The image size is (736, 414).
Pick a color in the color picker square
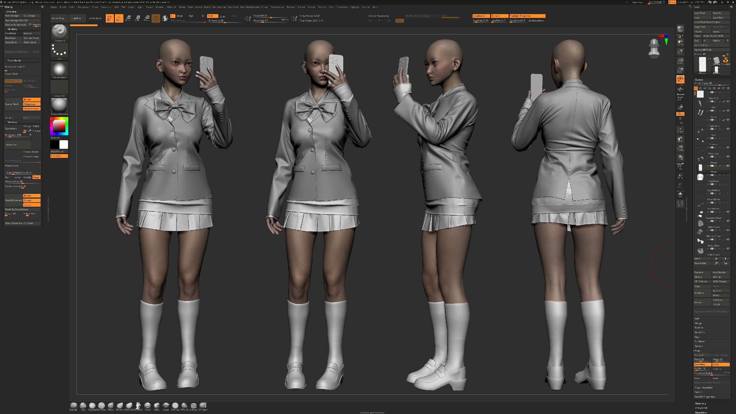(59, 126)
